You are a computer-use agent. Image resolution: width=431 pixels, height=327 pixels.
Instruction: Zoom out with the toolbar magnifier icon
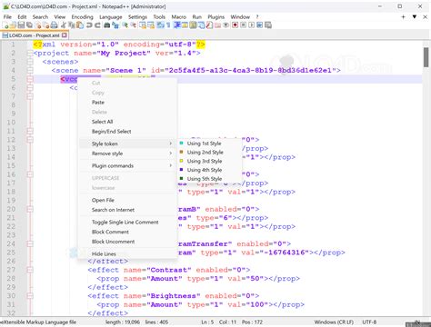(134, 25)
